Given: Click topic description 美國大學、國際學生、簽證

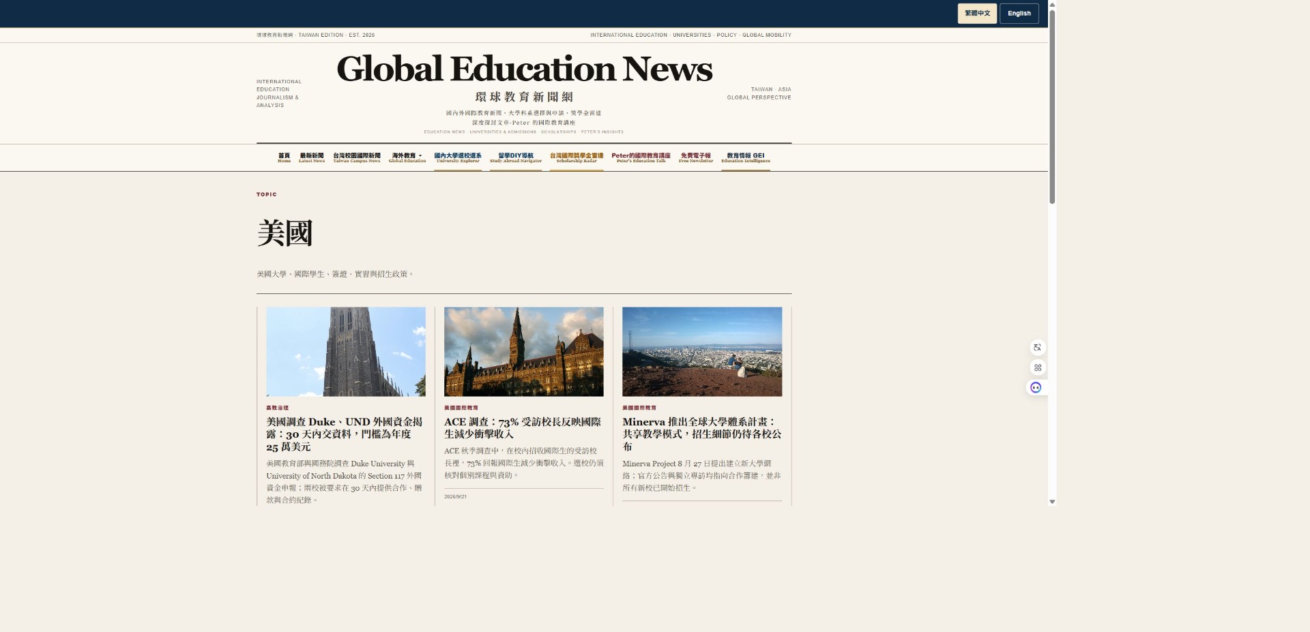Looking at the screenshot, I should click(x=335, y=274).
